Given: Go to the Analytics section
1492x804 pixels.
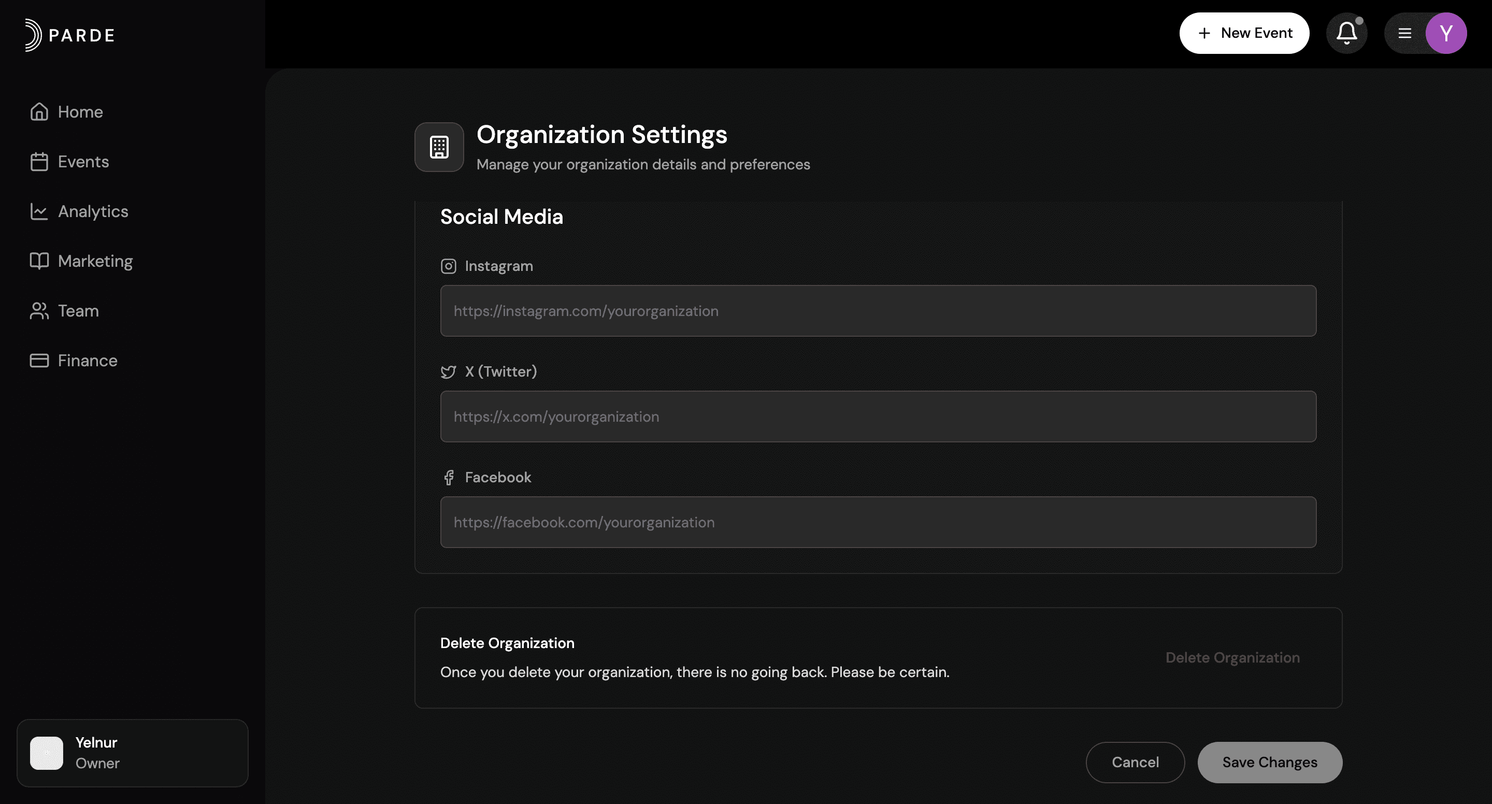Looking at the screenshot, I should point(93,211).
